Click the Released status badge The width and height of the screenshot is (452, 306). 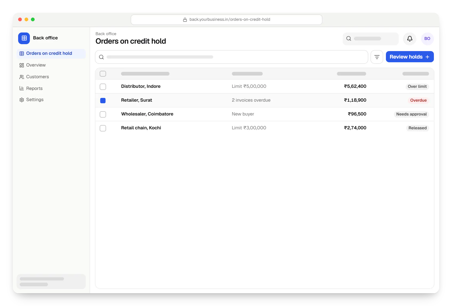(x=417, y=128)
